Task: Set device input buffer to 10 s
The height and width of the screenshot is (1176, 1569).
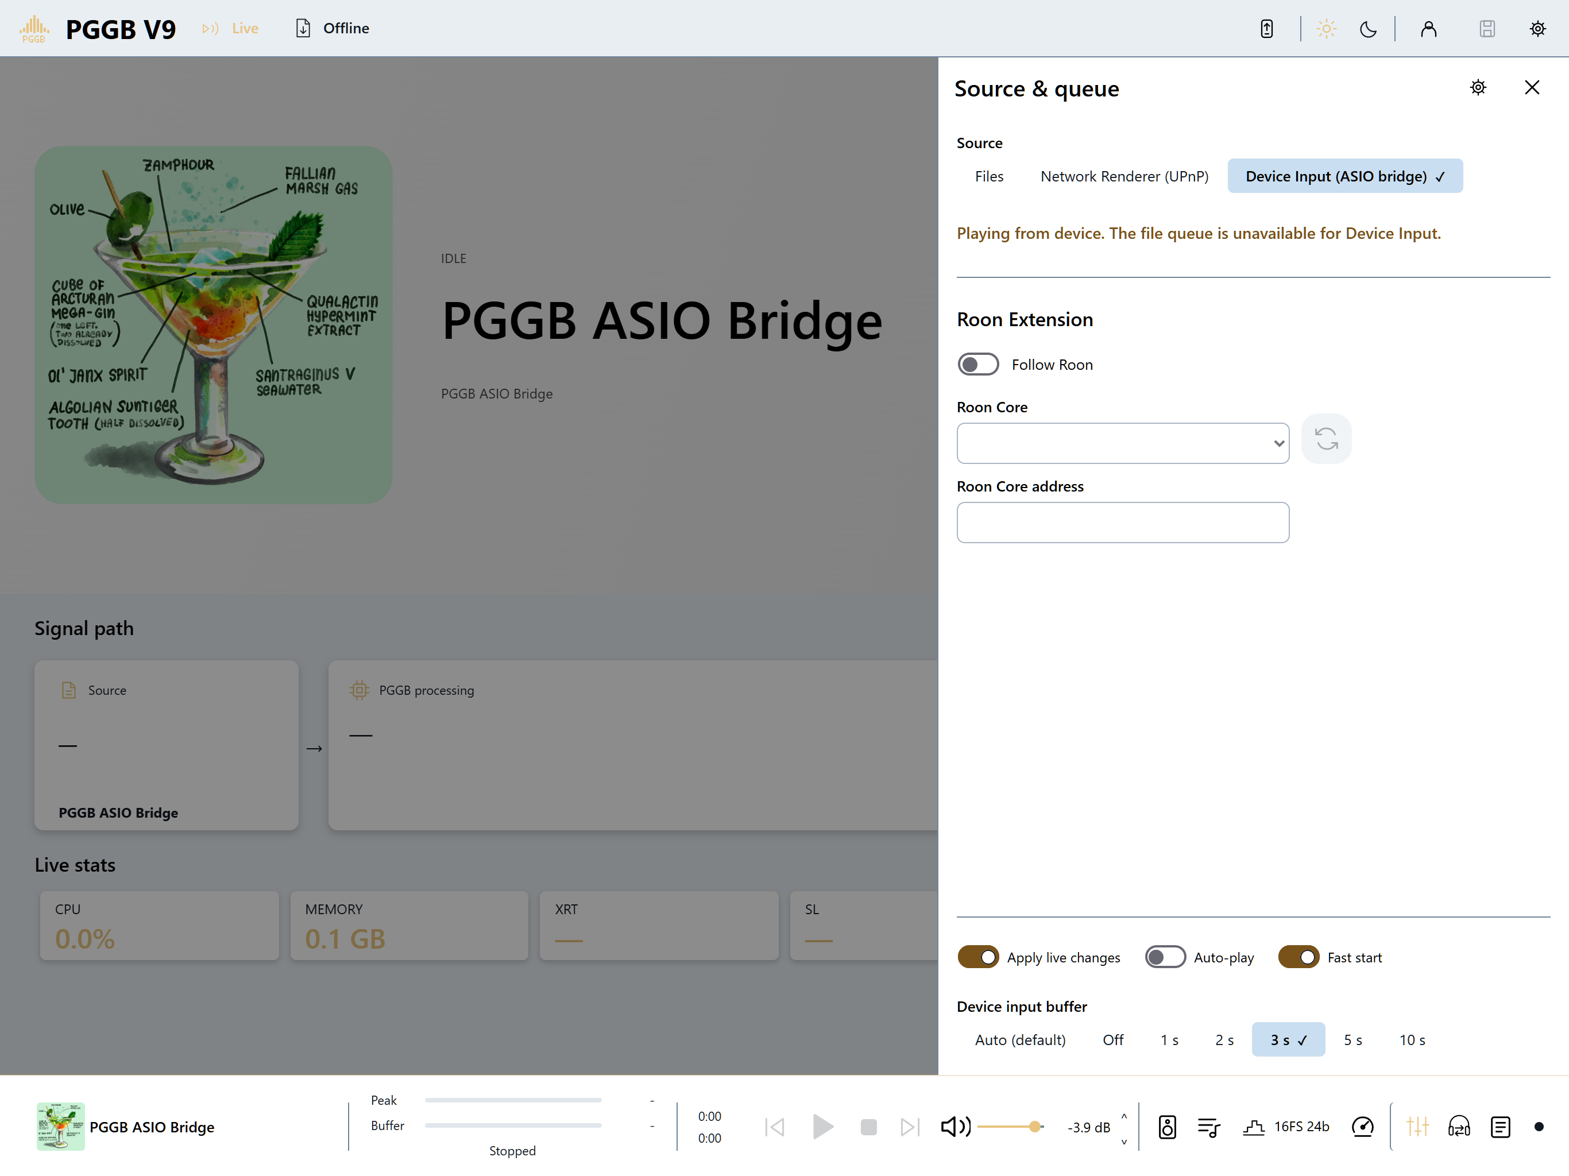Action: [1412, 1039]
